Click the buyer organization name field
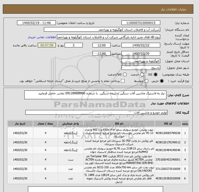 click(x=102, y=29)
